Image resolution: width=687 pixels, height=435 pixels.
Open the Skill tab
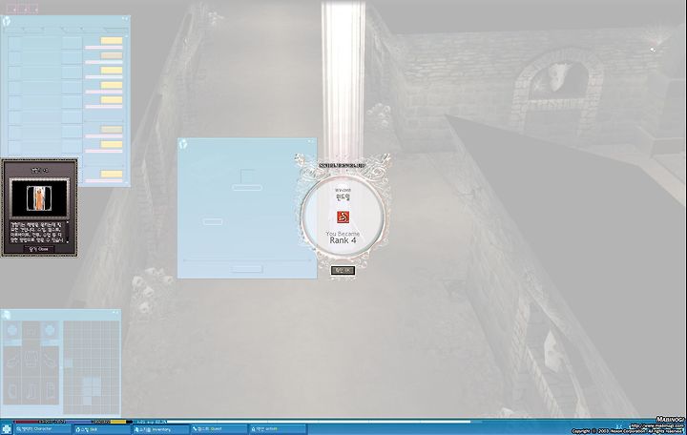[101, 429]
